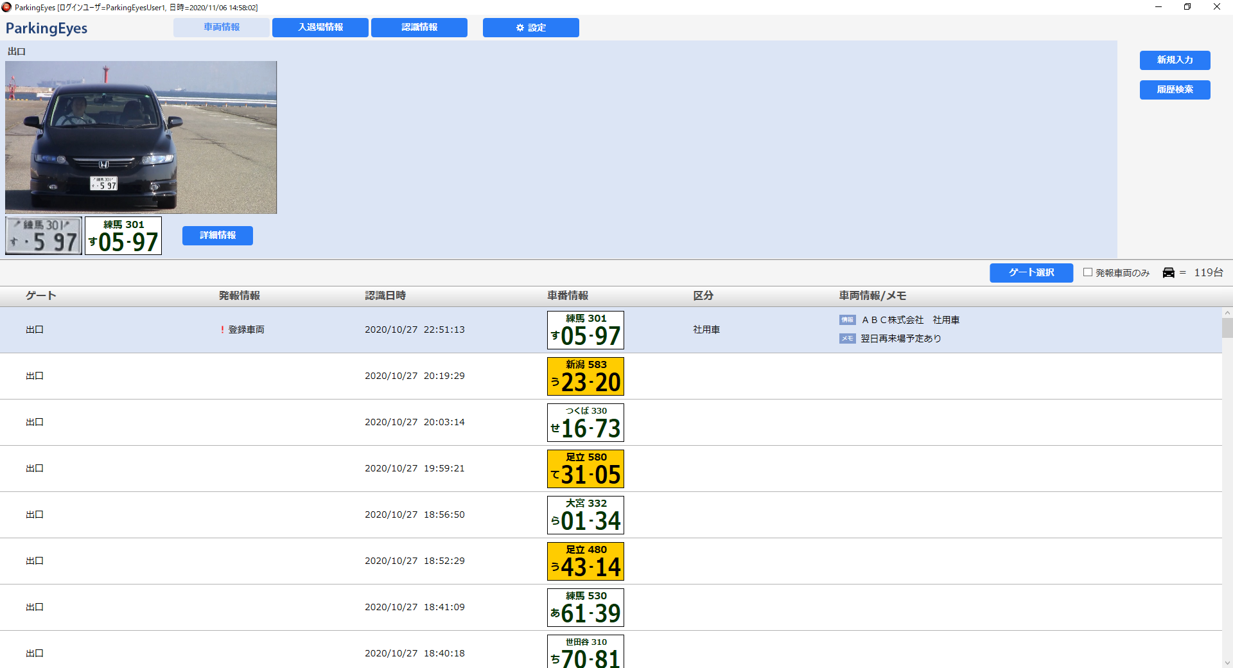Click the 区分 column header
Viewport: 1233px width, 668px height.
[x=703, y=295]
